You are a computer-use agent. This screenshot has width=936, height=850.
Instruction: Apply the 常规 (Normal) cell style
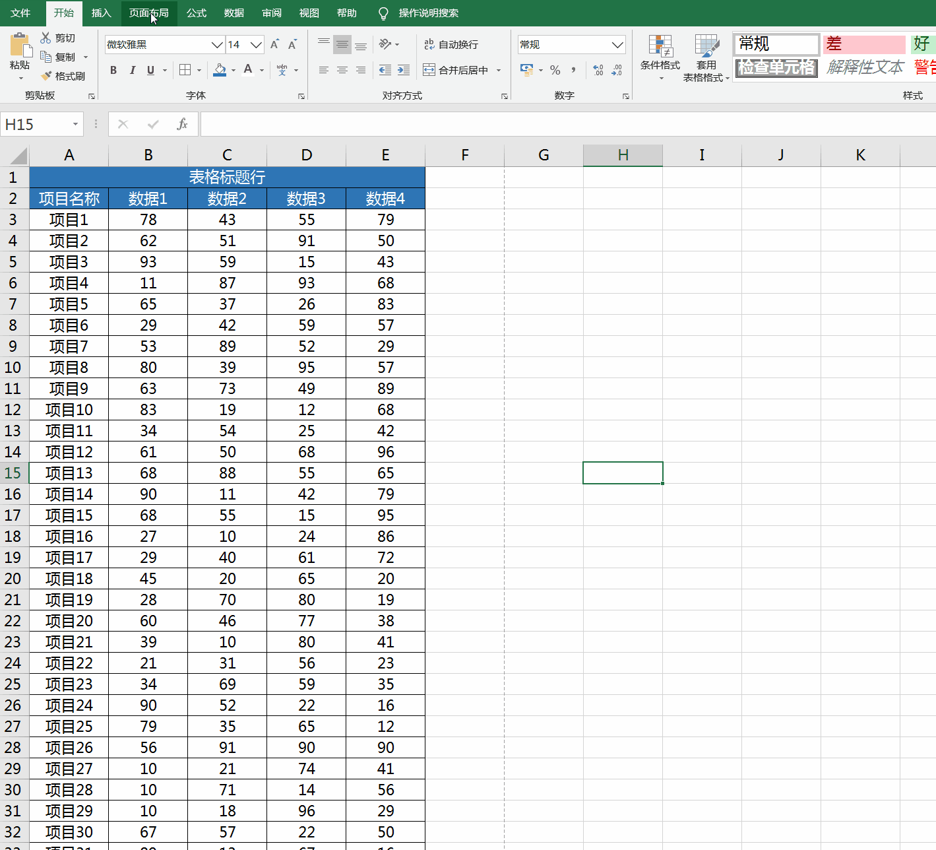tap(776, 44)
